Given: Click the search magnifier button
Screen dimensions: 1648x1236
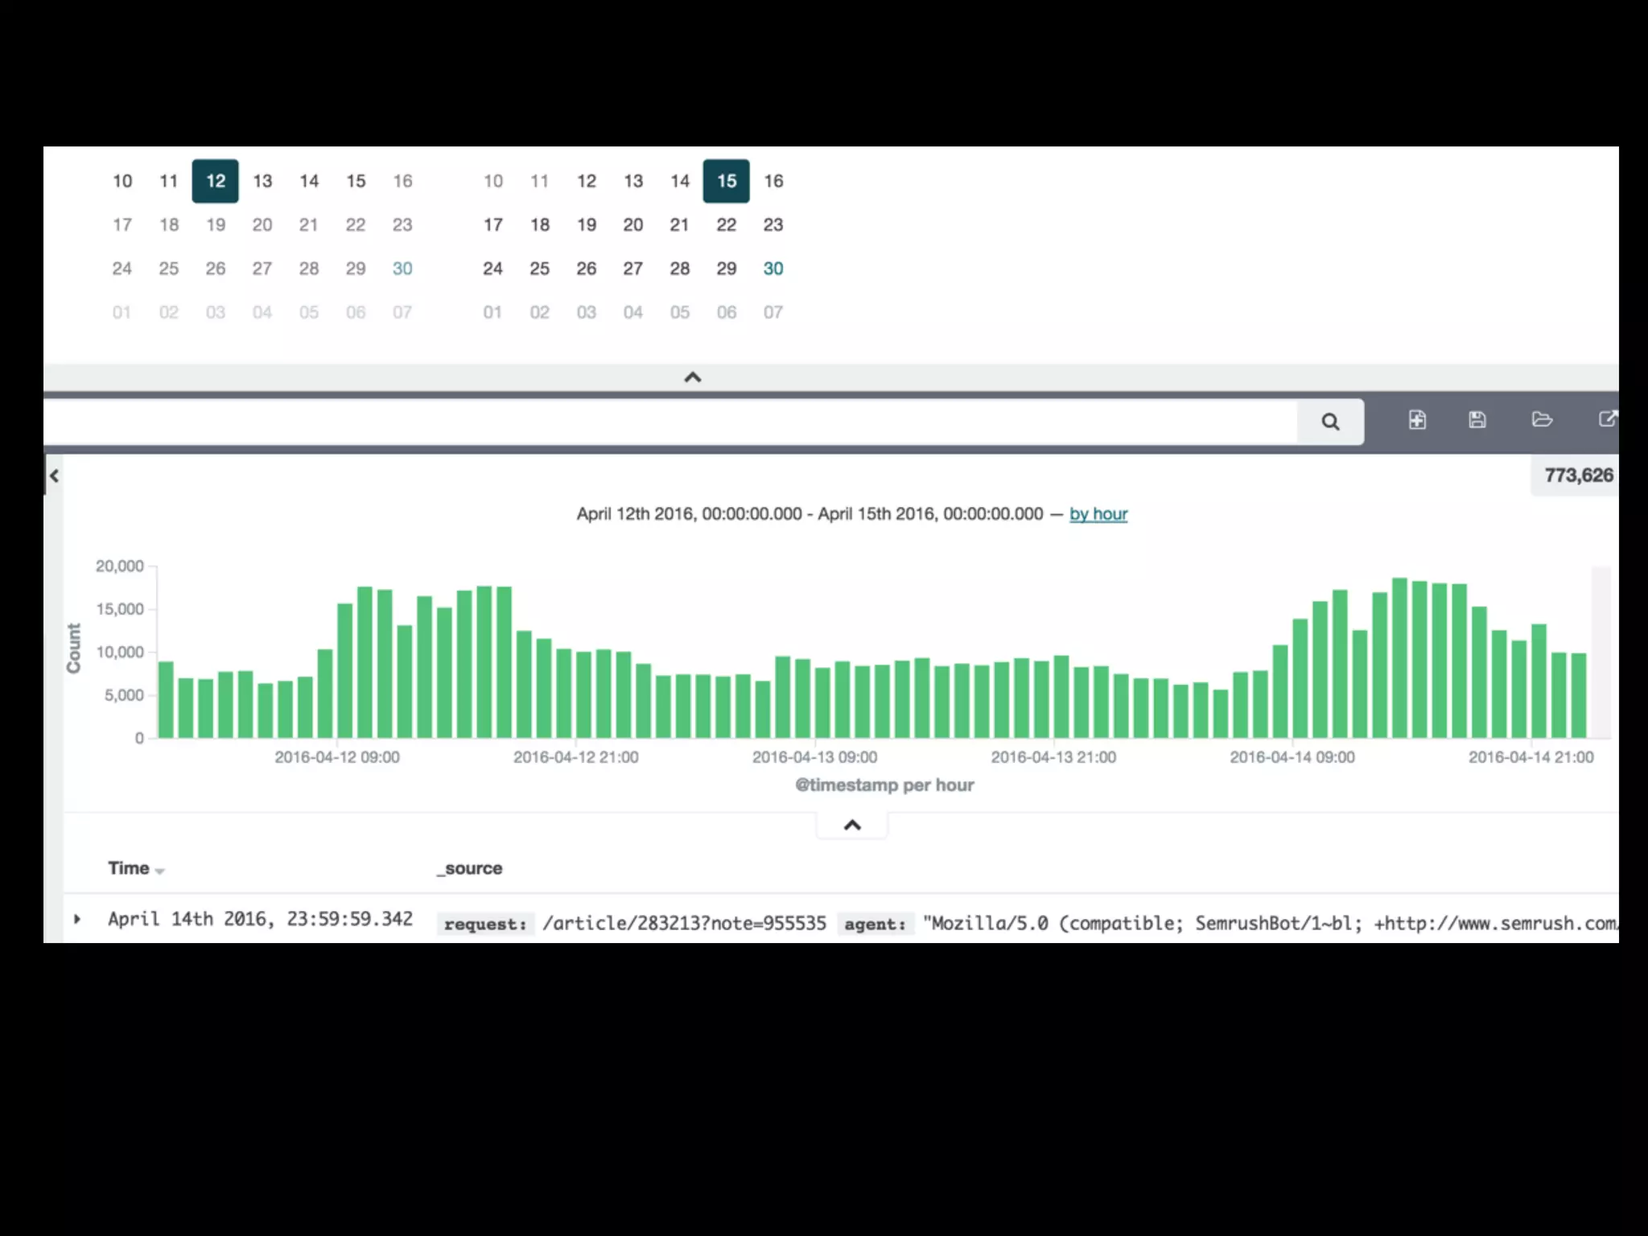Looking at the screenshot, I should coord(1330,422).
